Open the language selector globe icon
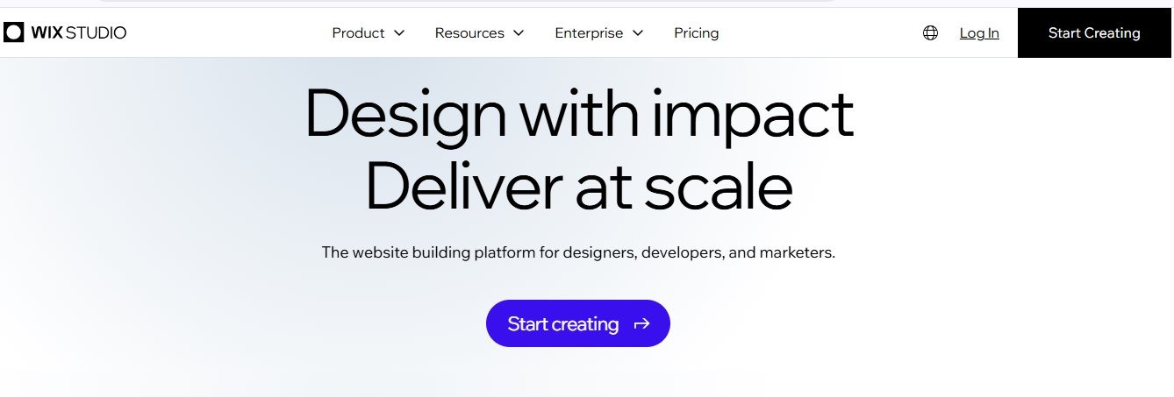 click(x=930, y=33)
